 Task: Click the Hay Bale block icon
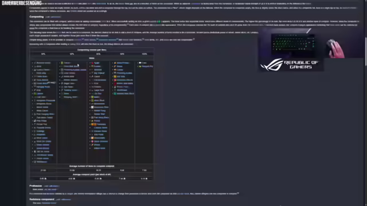[x=115, y=76]
